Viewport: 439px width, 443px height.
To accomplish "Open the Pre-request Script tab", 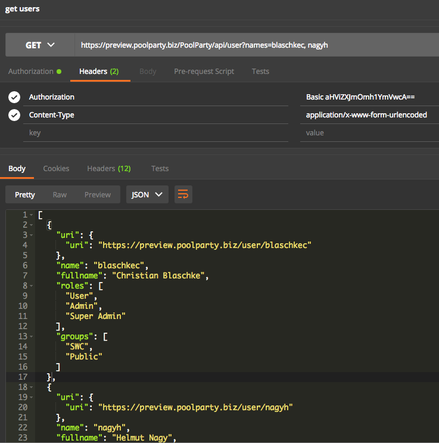I will pyautogui.click(x=204, y=72).
